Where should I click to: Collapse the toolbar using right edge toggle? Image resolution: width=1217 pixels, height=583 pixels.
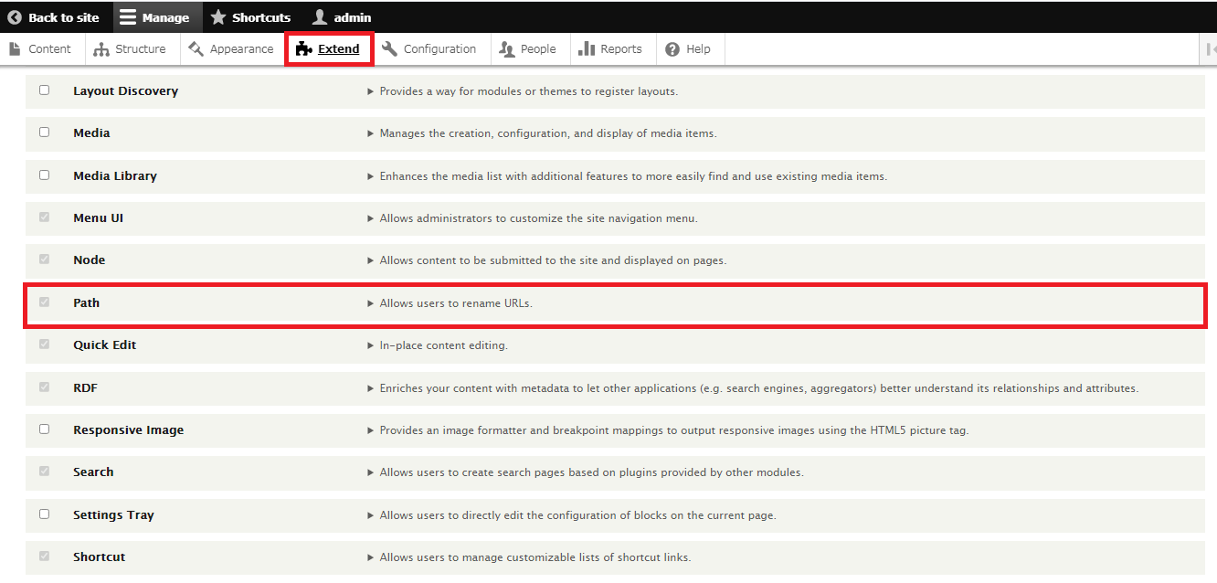[x=1210, y=49]
